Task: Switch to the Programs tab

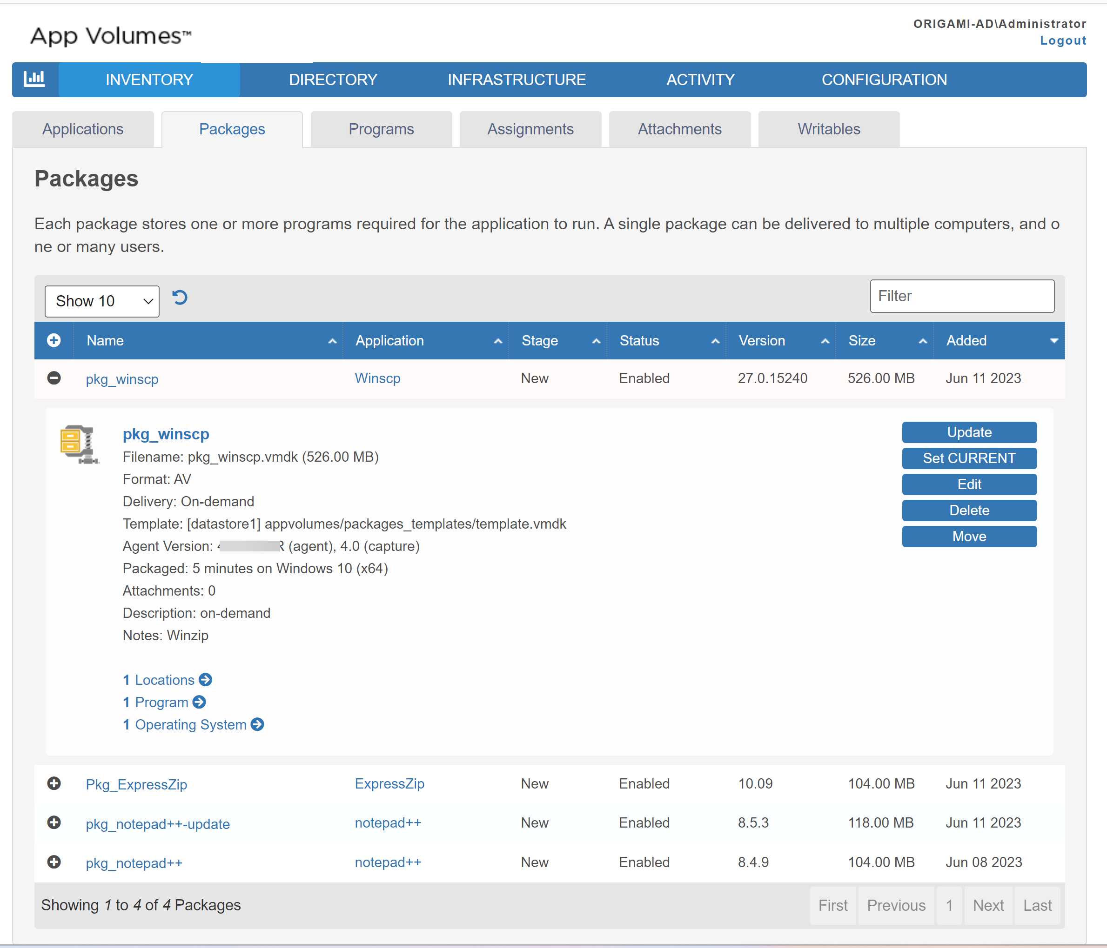Action: [381, 129]
